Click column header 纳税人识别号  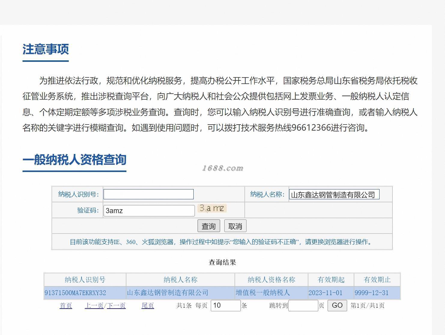pyautogui.click(x=85, y=280)
